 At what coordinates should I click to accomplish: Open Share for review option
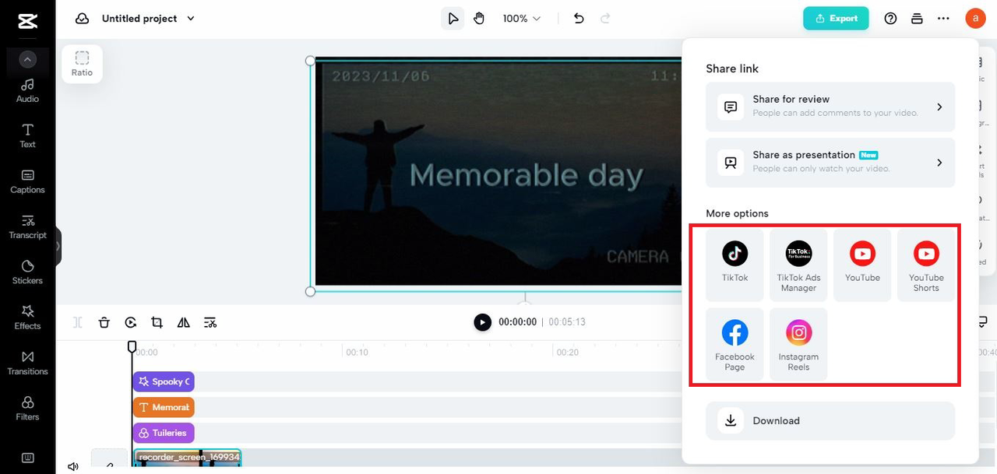(x=830, y=107)
